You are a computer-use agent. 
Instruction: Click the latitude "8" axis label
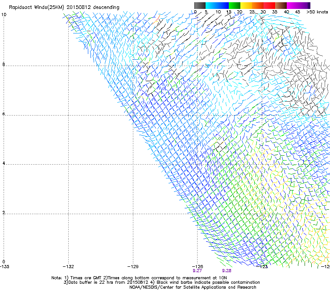point(4,64)
